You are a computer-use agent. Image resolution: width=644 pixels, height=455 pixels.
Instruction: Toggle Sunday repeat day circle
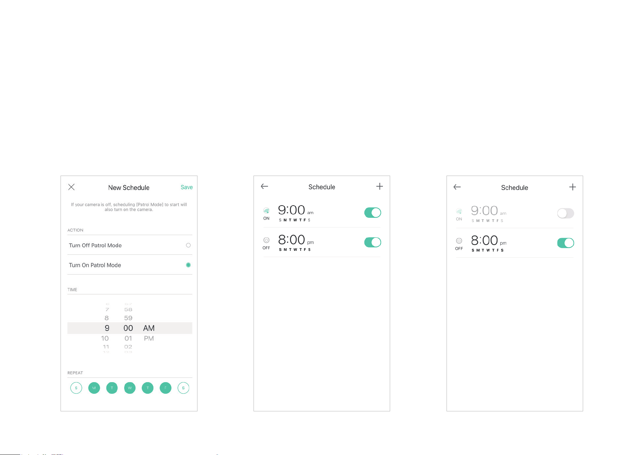pos(76,388)
